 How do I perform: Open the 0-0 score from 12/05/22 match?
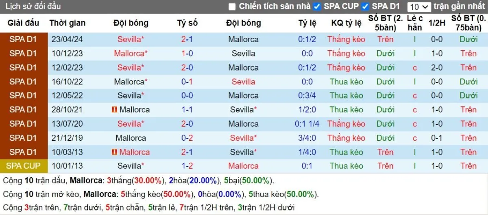pos(187,96)
